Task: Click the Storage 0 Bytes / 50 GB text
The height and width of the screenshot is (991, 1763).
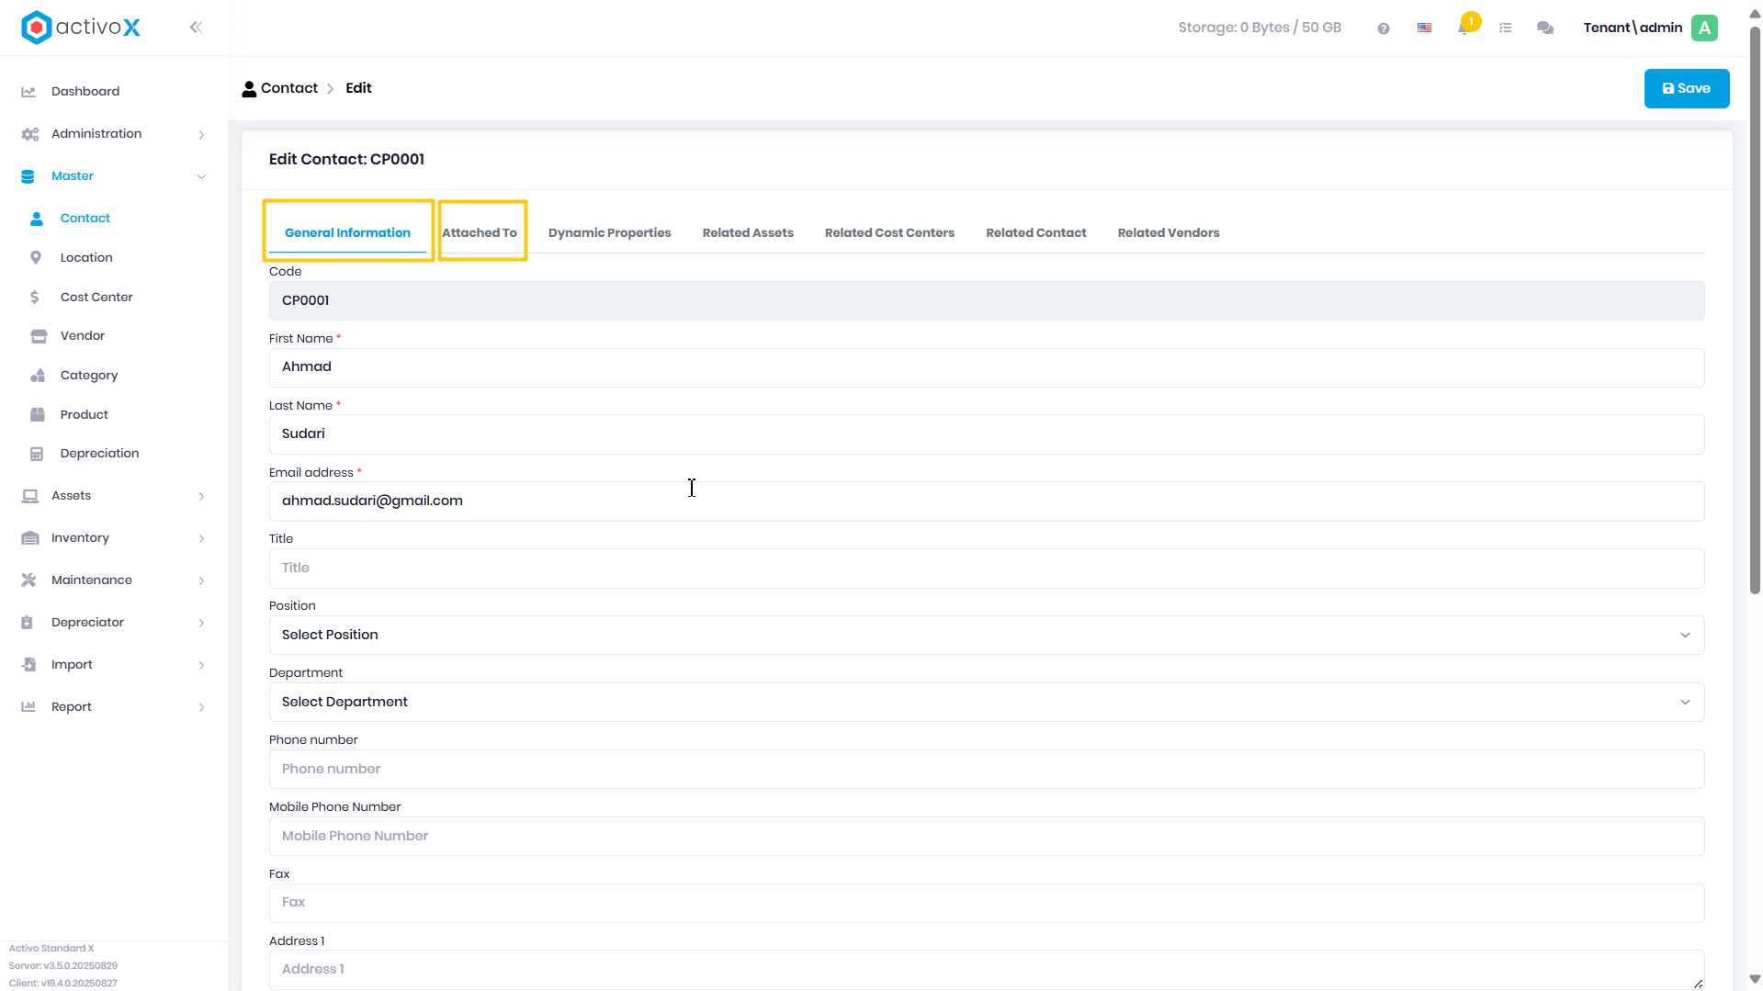Action: 1260,28
